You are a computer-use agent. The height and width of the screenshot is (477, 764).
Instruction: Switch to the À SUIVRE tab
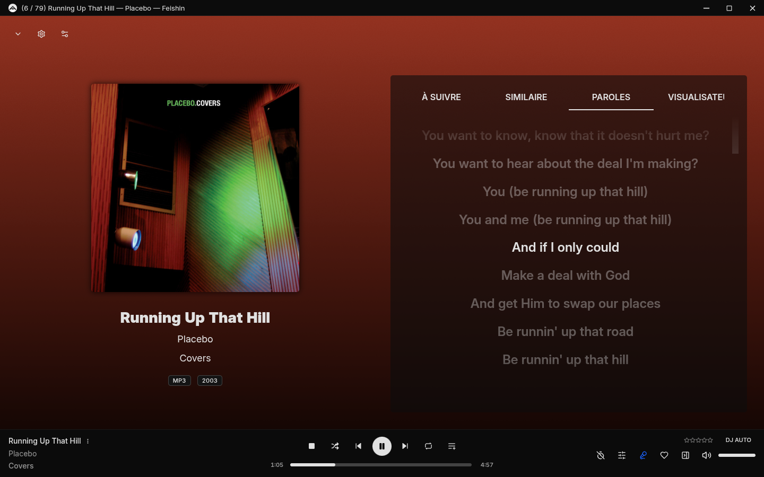tap(441, 97)
